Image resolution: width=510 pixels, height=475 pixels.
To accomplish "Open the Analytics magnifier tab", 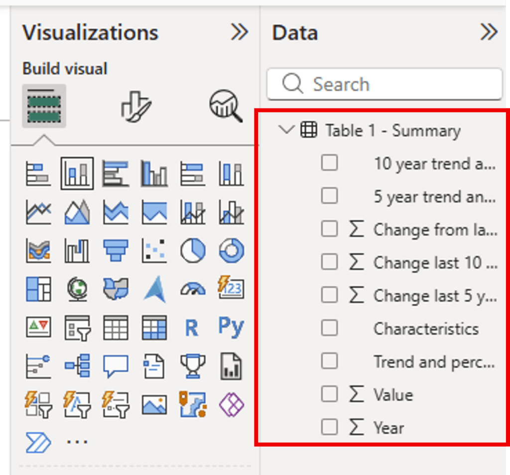I will [226, 106].
